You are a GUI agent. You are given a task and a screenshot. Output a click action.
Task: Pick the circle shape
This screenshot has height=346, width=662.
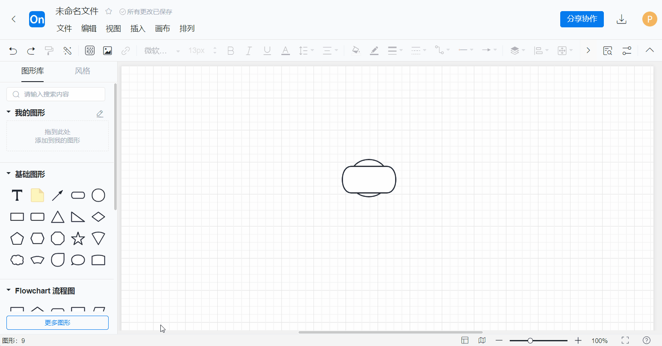98,195
